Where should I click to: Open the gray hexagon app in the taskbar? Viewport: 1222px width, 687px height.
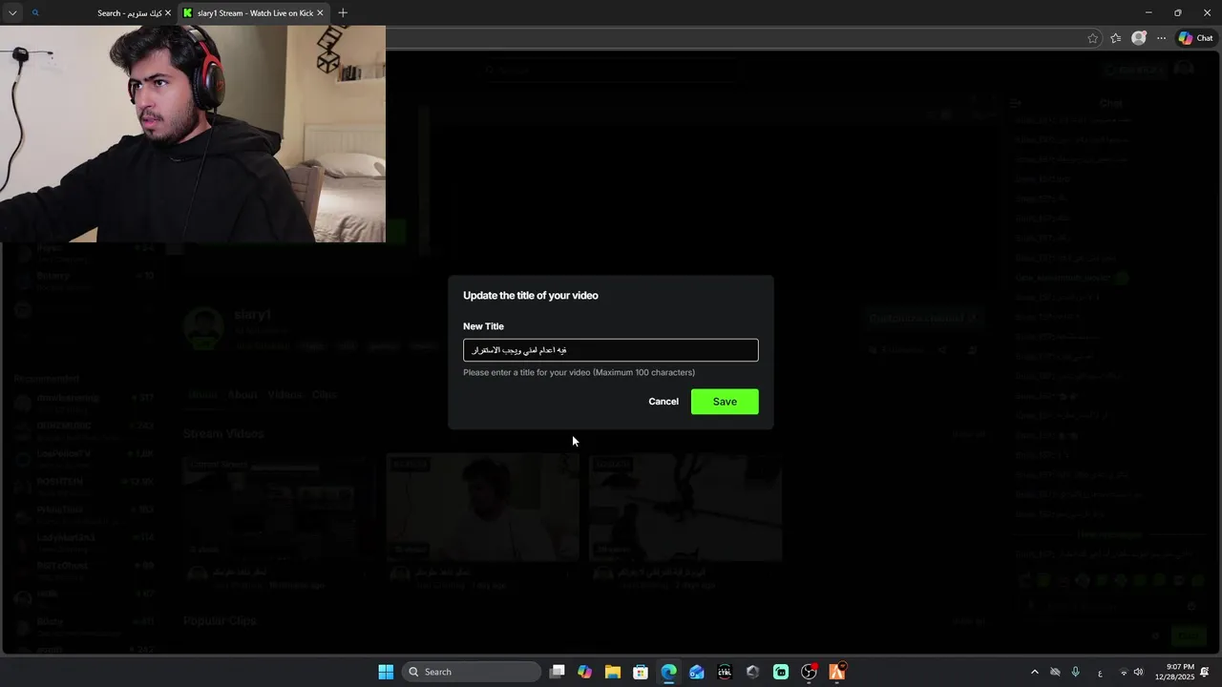click(x=753, y=672)
